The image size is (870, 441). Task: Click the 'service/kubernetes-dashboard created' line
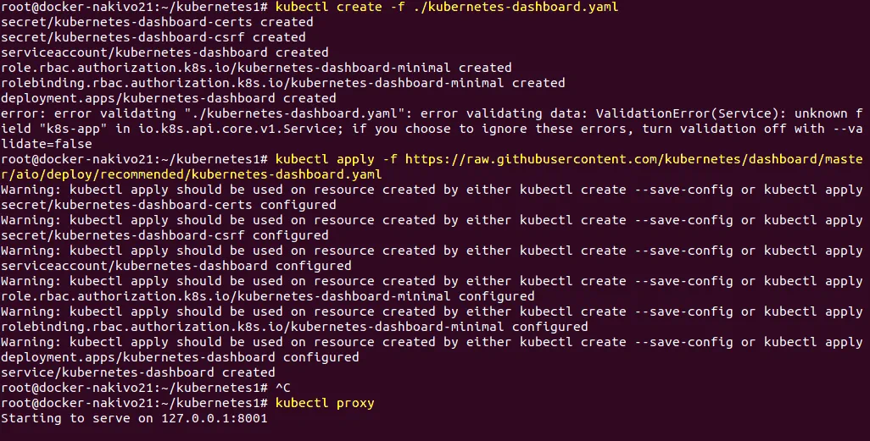tap(138, 372)
